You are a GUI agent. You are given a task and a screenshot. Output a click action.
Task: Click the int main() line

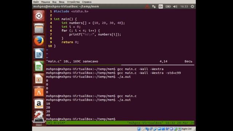tap(65, 19)
